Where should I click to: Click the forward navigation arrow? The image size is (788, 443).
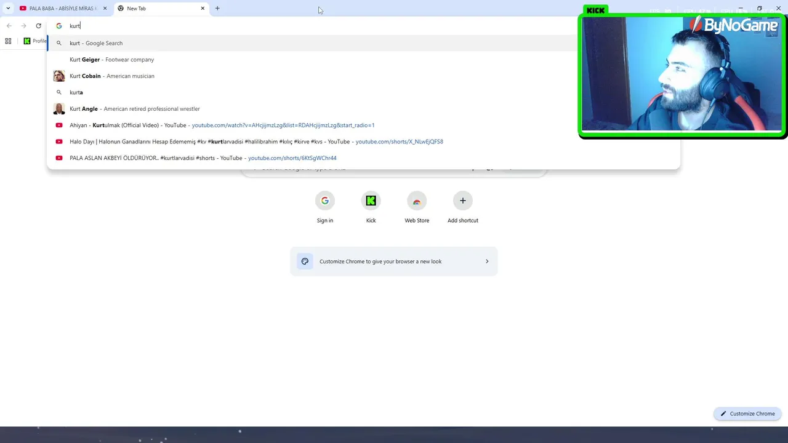coord(23,26)
